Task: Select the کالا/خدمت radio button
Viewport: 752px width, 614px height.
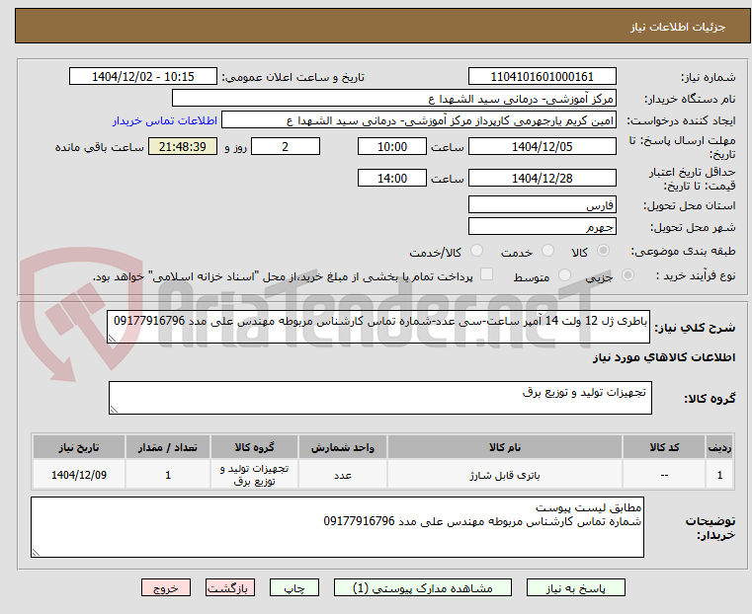Action: [476, 251]
